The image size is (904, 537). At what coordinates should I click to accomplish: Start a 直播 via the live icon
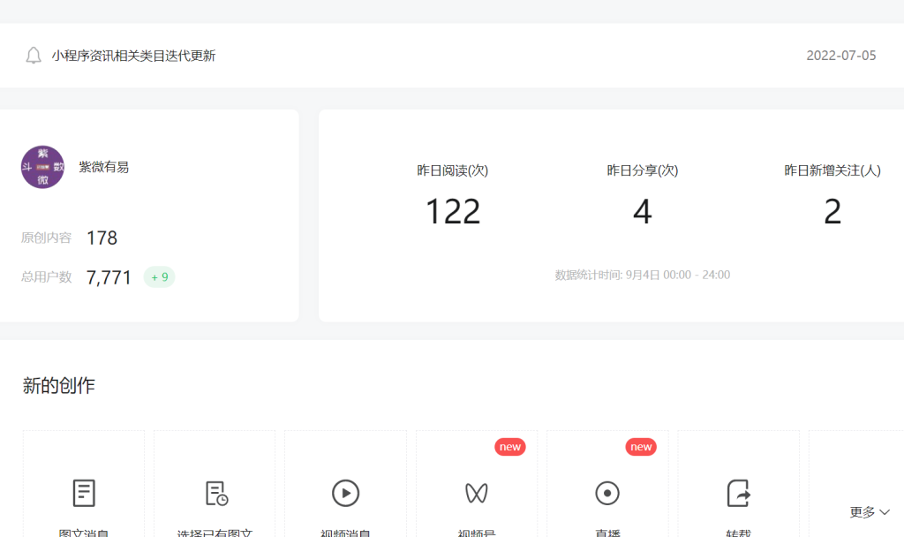pos(607,493)
